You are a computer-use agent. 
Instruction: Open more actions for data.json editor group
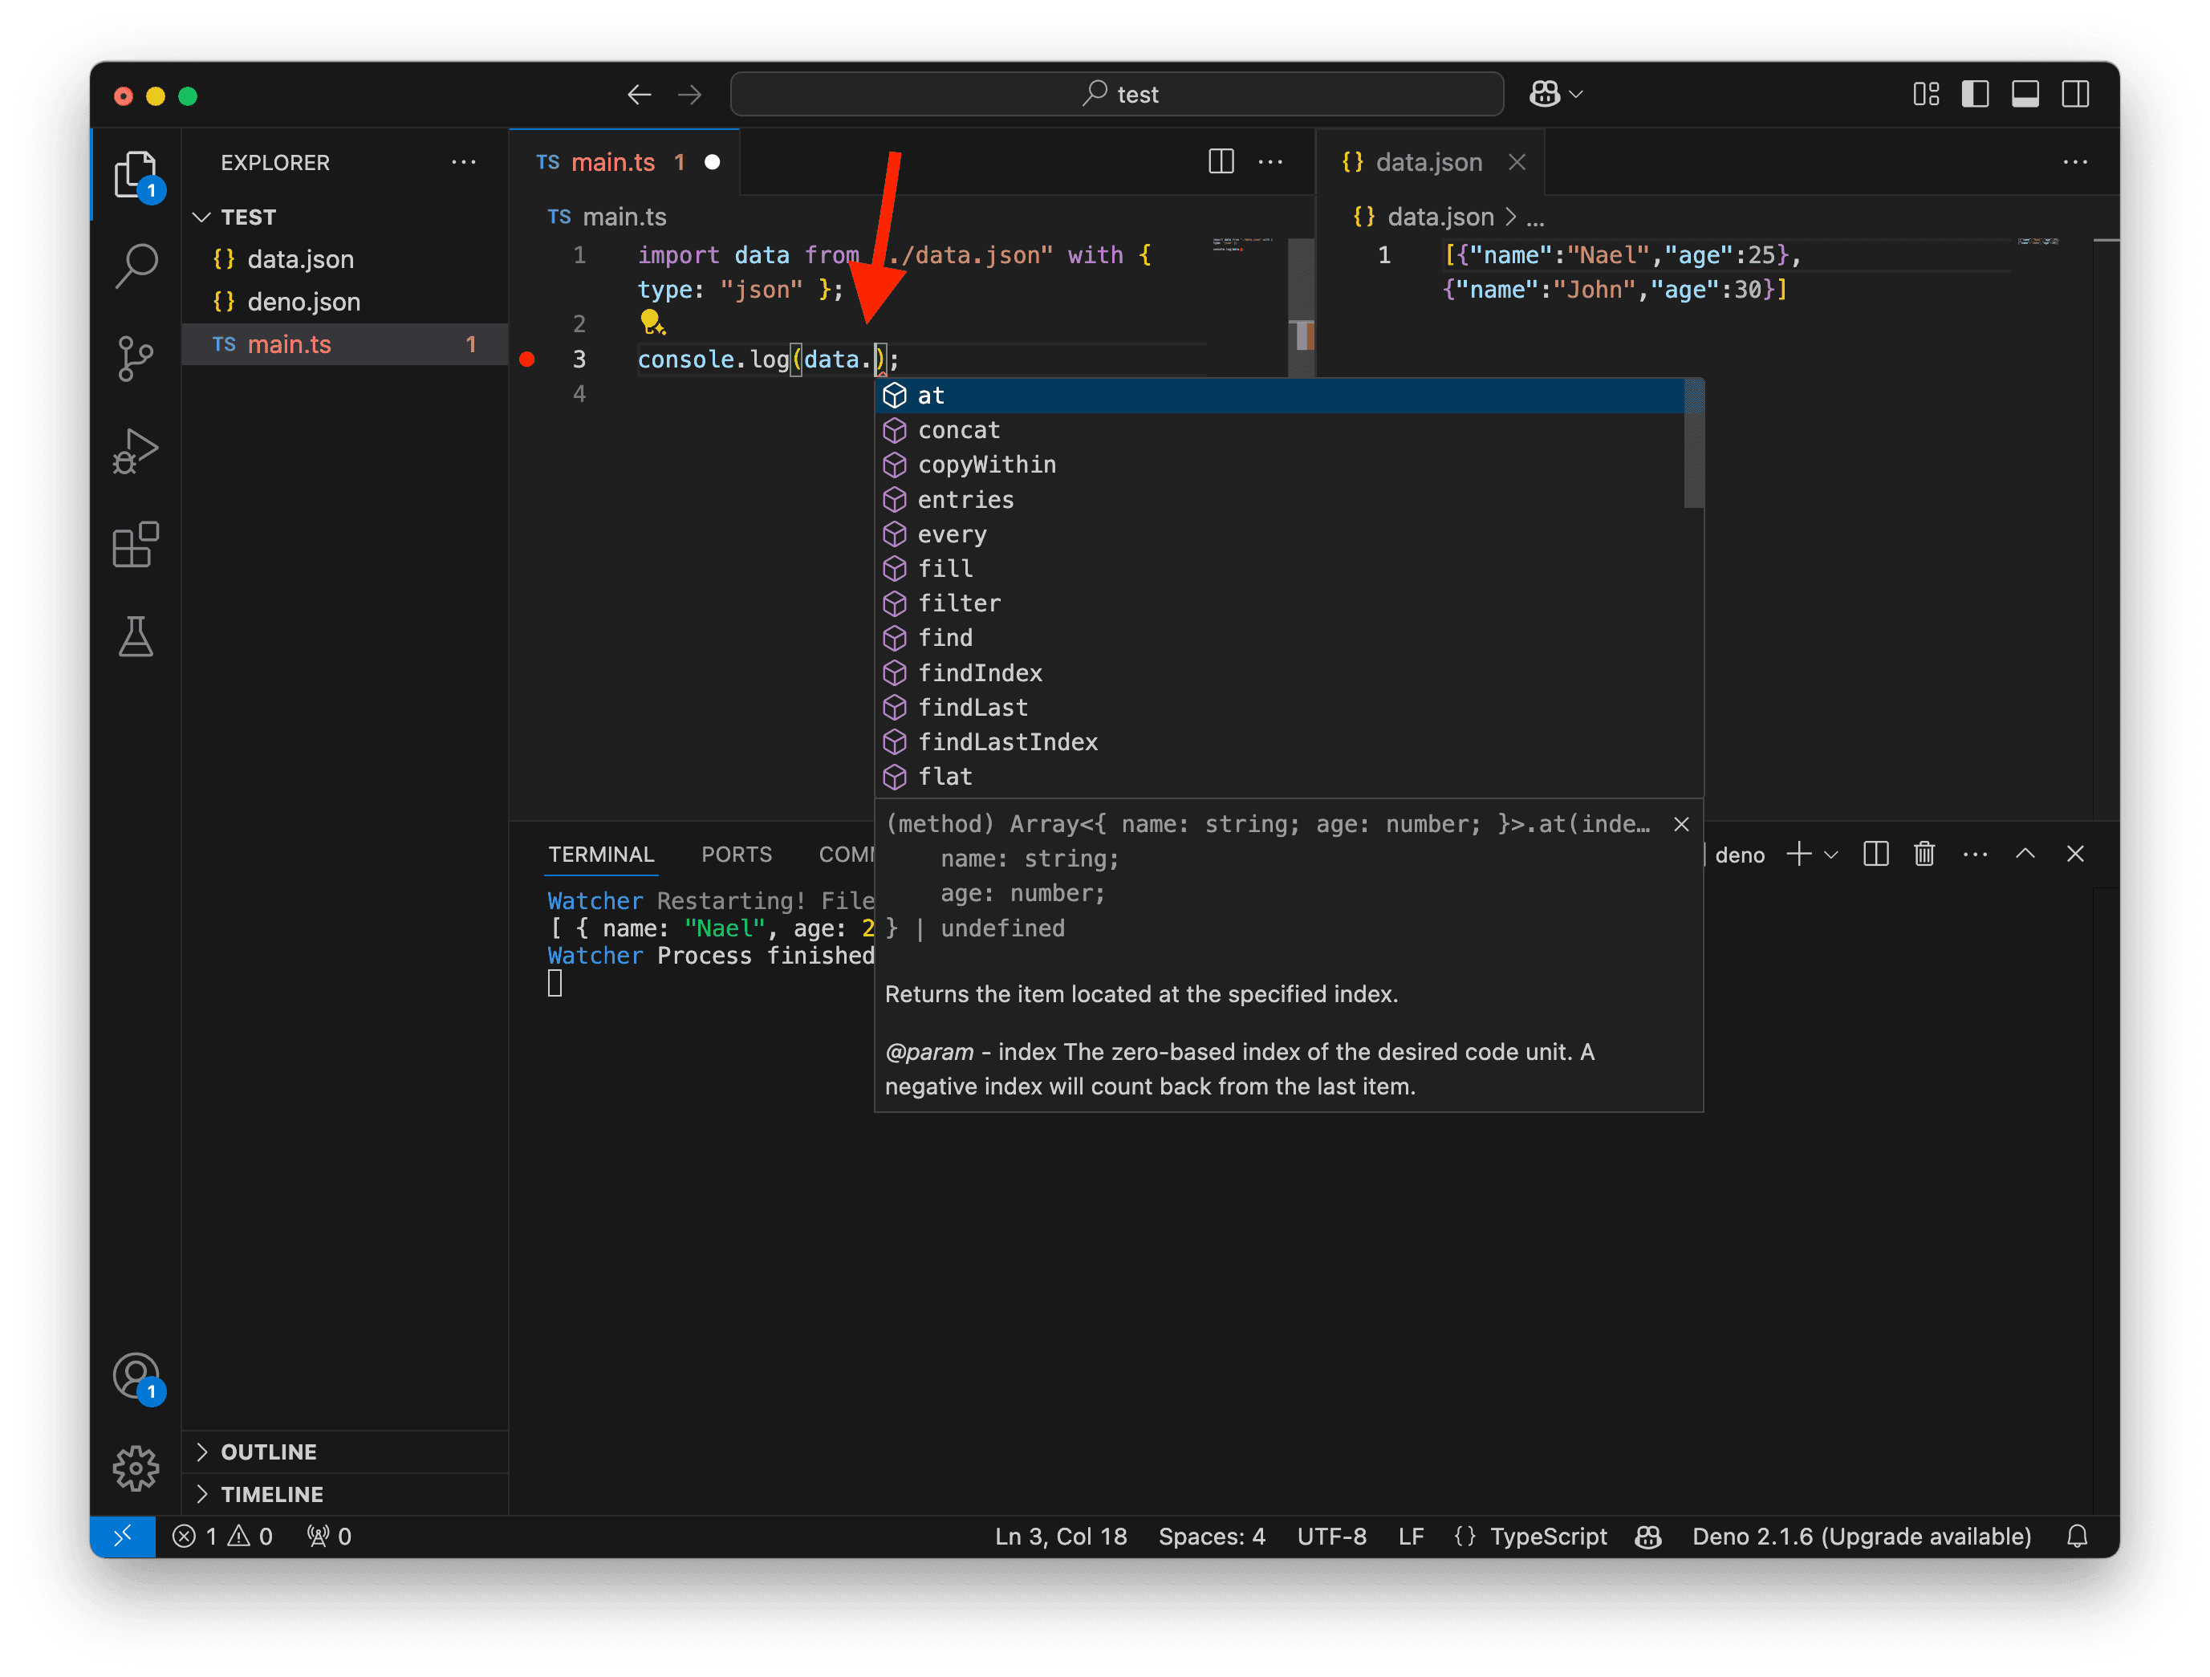[x=2074, y=162]
